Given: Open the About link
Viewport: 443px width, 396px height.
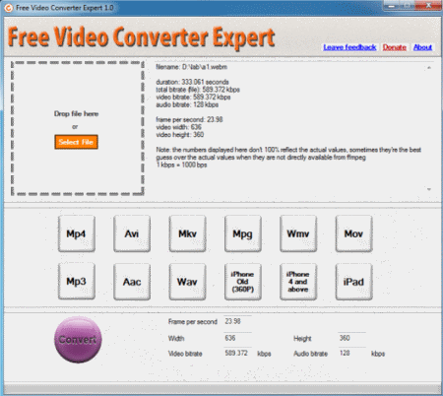Looking at the screenshot, I should pos(422,47).
